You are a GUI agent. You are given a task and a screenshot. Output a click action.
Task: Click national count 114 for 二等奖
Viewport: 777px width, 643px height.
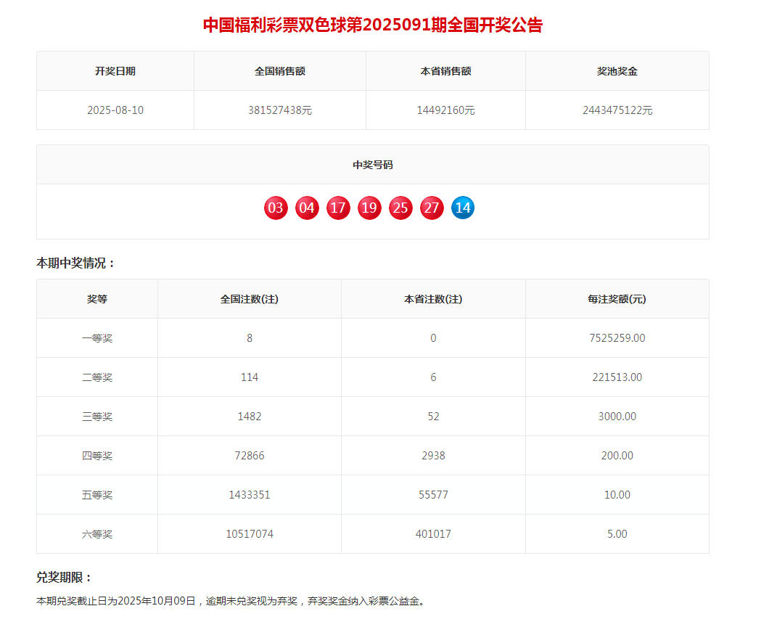click(x=250, y=377)
